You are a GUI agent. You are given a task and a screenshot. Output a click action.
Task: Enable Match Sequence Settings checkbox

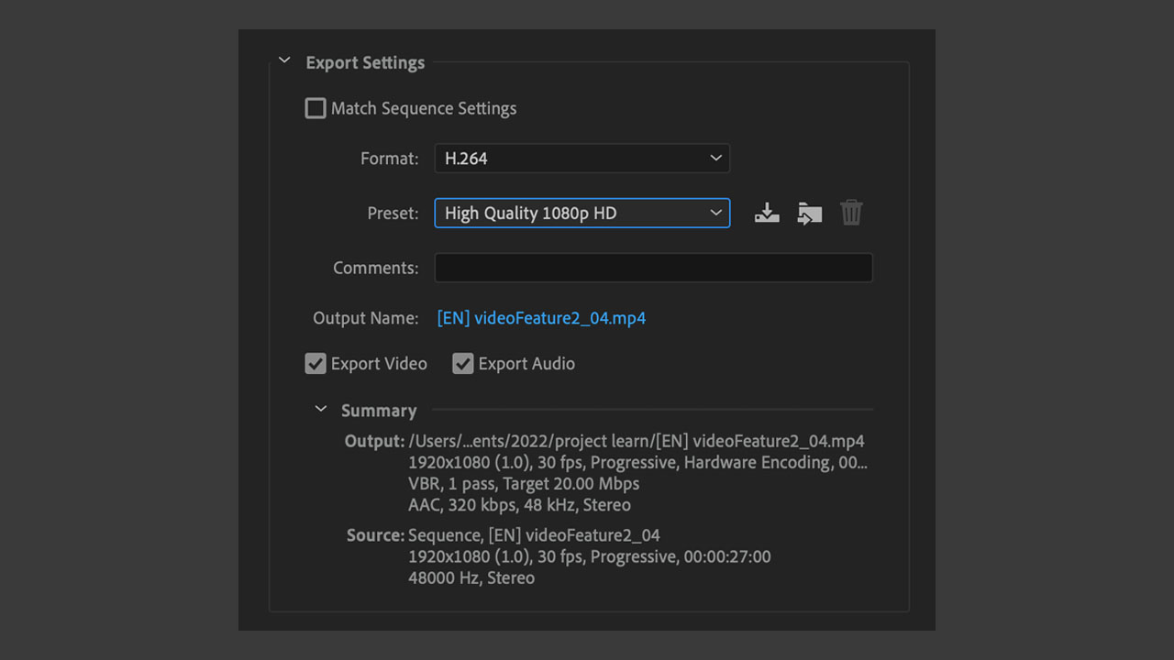tap(316, 108)
